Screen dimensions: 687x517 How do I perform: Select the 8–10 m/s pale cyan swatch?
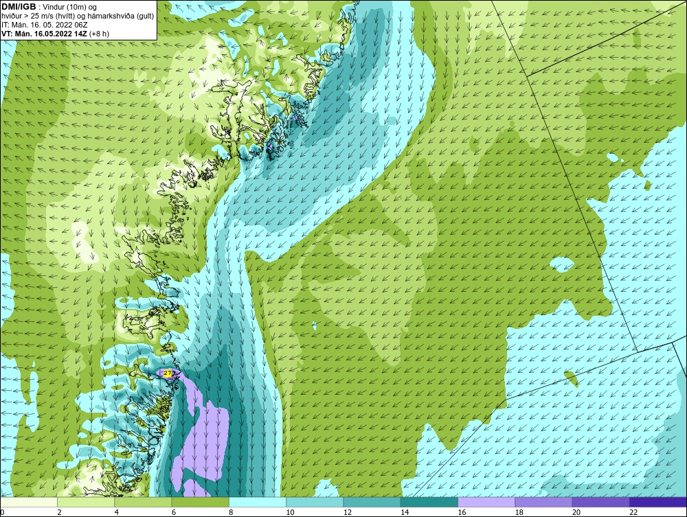[258, 502]
